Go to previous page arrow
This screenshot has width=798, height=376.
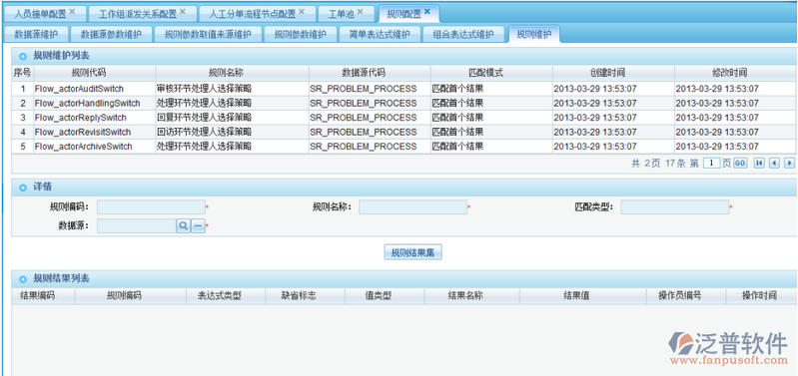point(774,164)
